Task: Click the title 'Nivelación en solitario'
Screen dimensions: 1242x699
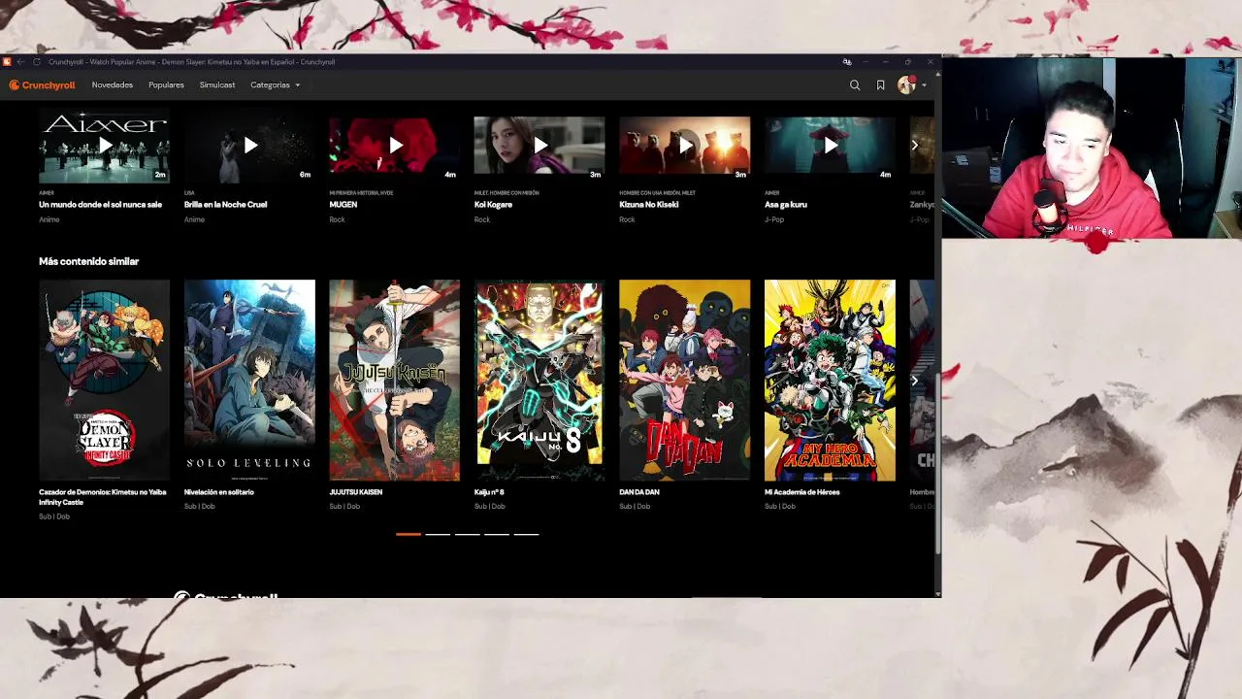Action: [219, 492]
